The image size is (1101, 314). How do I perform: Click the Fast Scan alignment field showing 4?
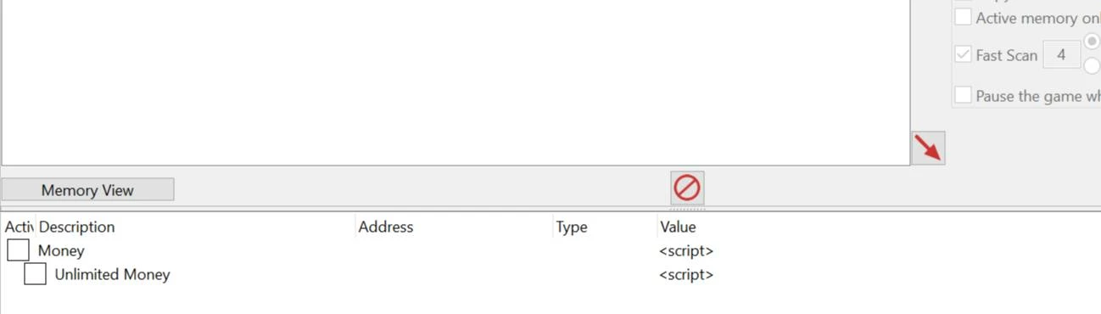click(x=1062, y=55)
